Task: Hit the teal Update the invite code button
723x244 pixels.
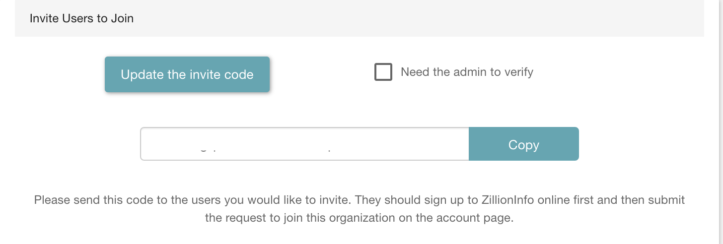Action: click(187, 74)
